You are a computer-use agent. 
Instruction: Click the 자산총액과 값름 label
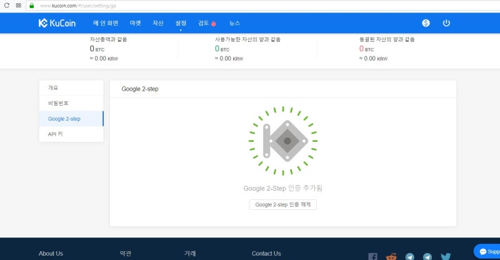click(108, 39)
